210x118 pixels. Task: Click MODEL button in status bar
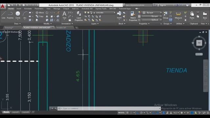(x=121, y=113)
